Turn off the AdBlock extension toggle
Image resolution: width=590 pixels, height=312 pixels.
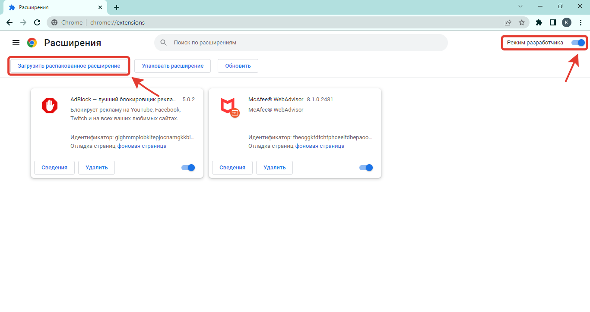[x=188, y=168]
